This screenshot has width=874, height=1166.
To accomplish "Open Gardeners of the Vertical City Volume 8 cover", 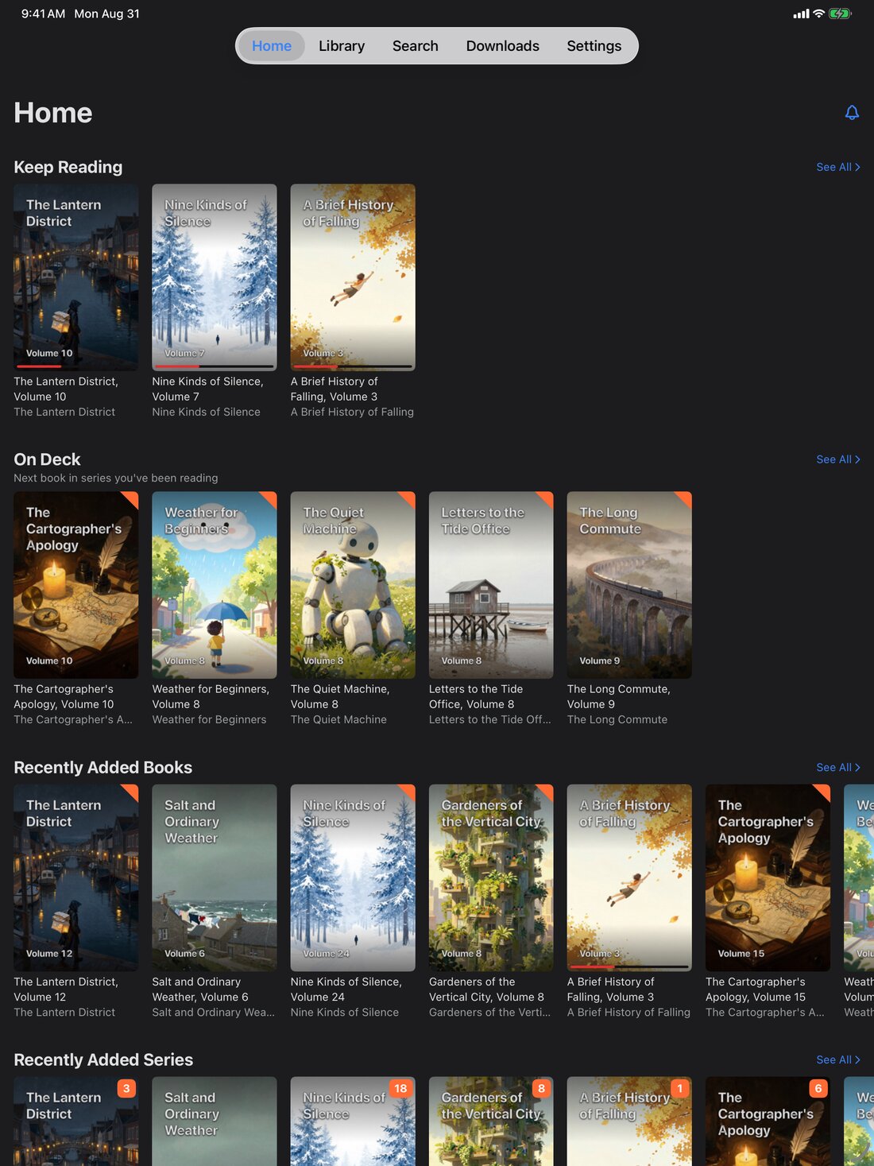I will click(x=491, y=877).
